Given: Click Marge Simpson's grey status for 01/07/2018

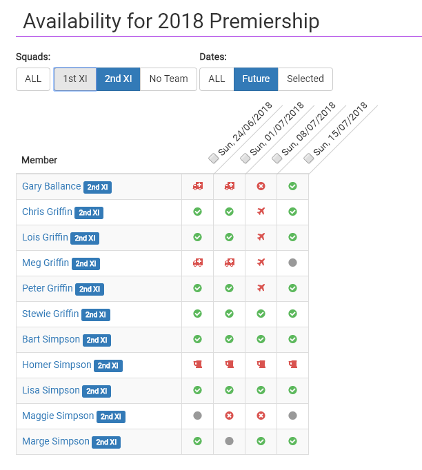Looking at the screenshot, I should [x=230, y=441].
